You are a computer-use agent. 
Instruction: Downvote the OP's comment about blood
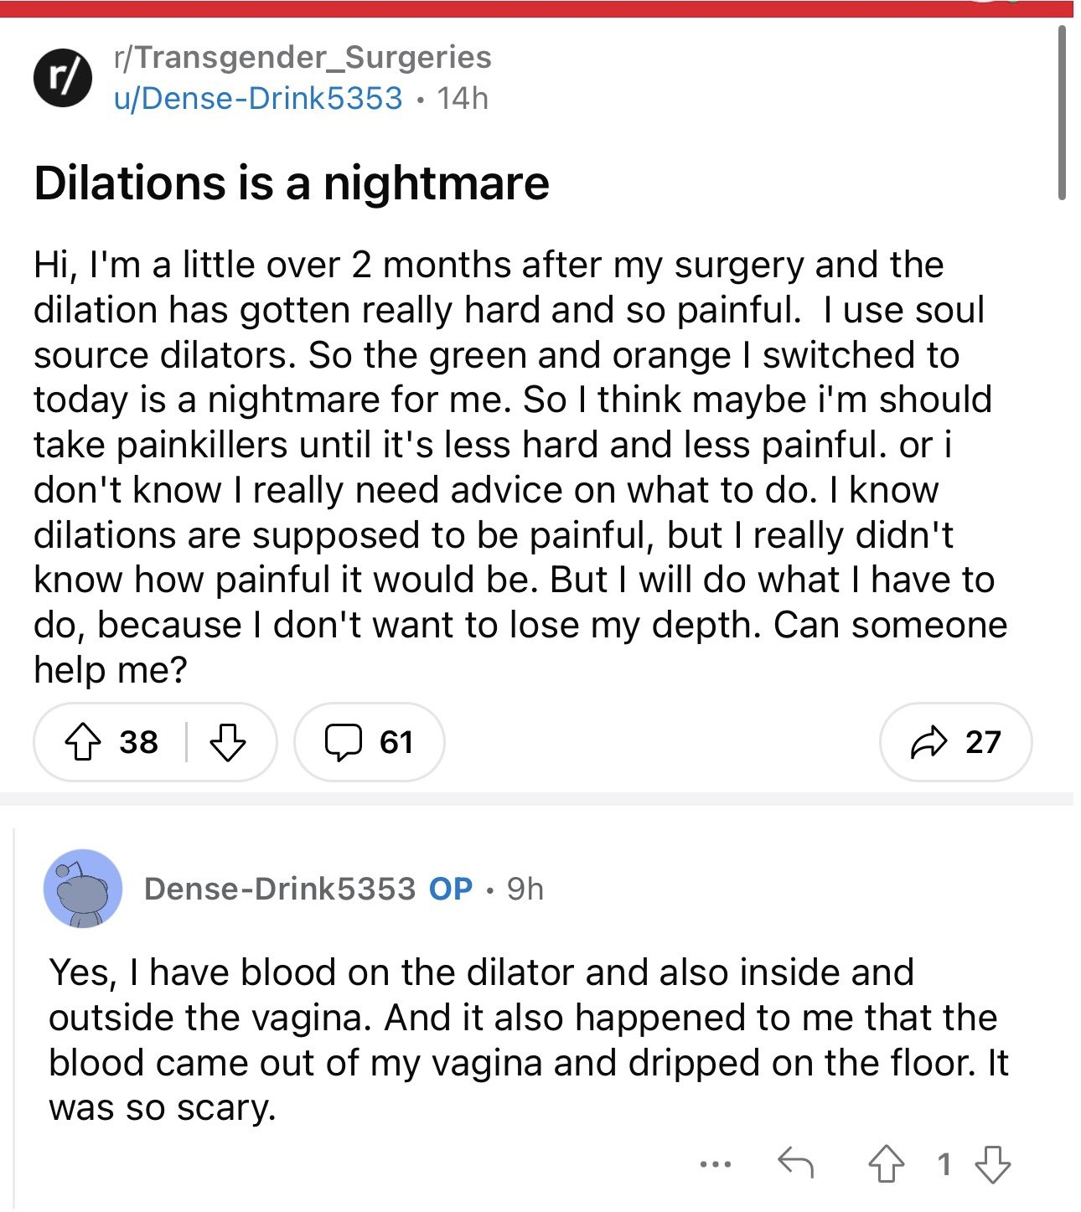pos(993,1164)
